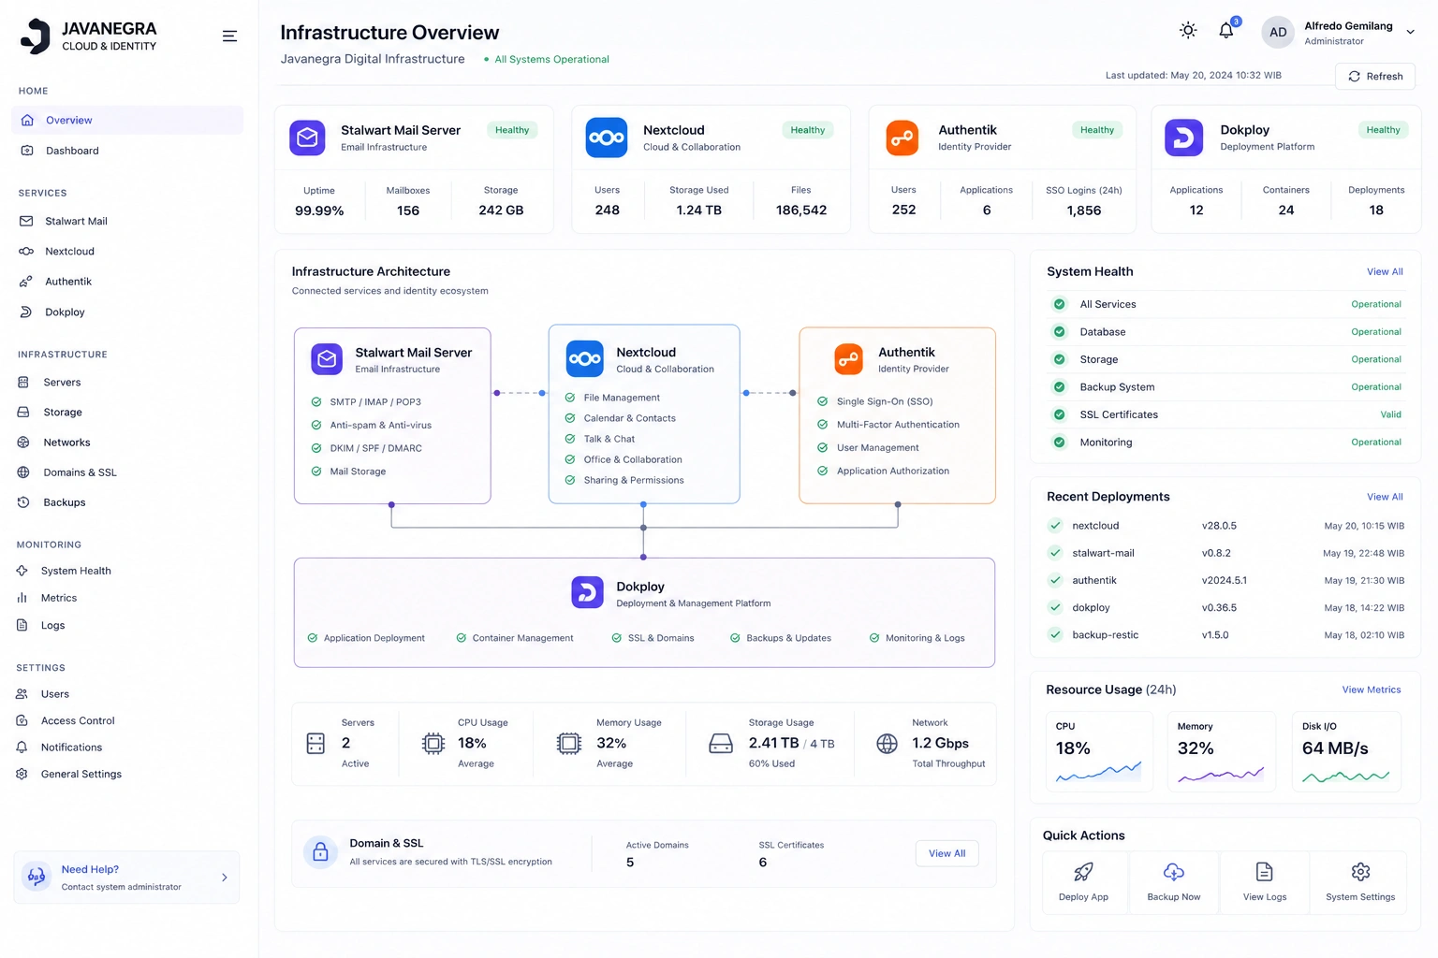This screenshot has width=1438, height=958.
Task: Click the Notifications sidebar bell icon
Action: [22, 748]
